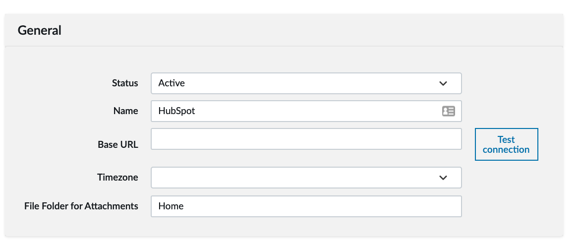Click the chevron arrow in Timezone dropdown

point(443,178)
